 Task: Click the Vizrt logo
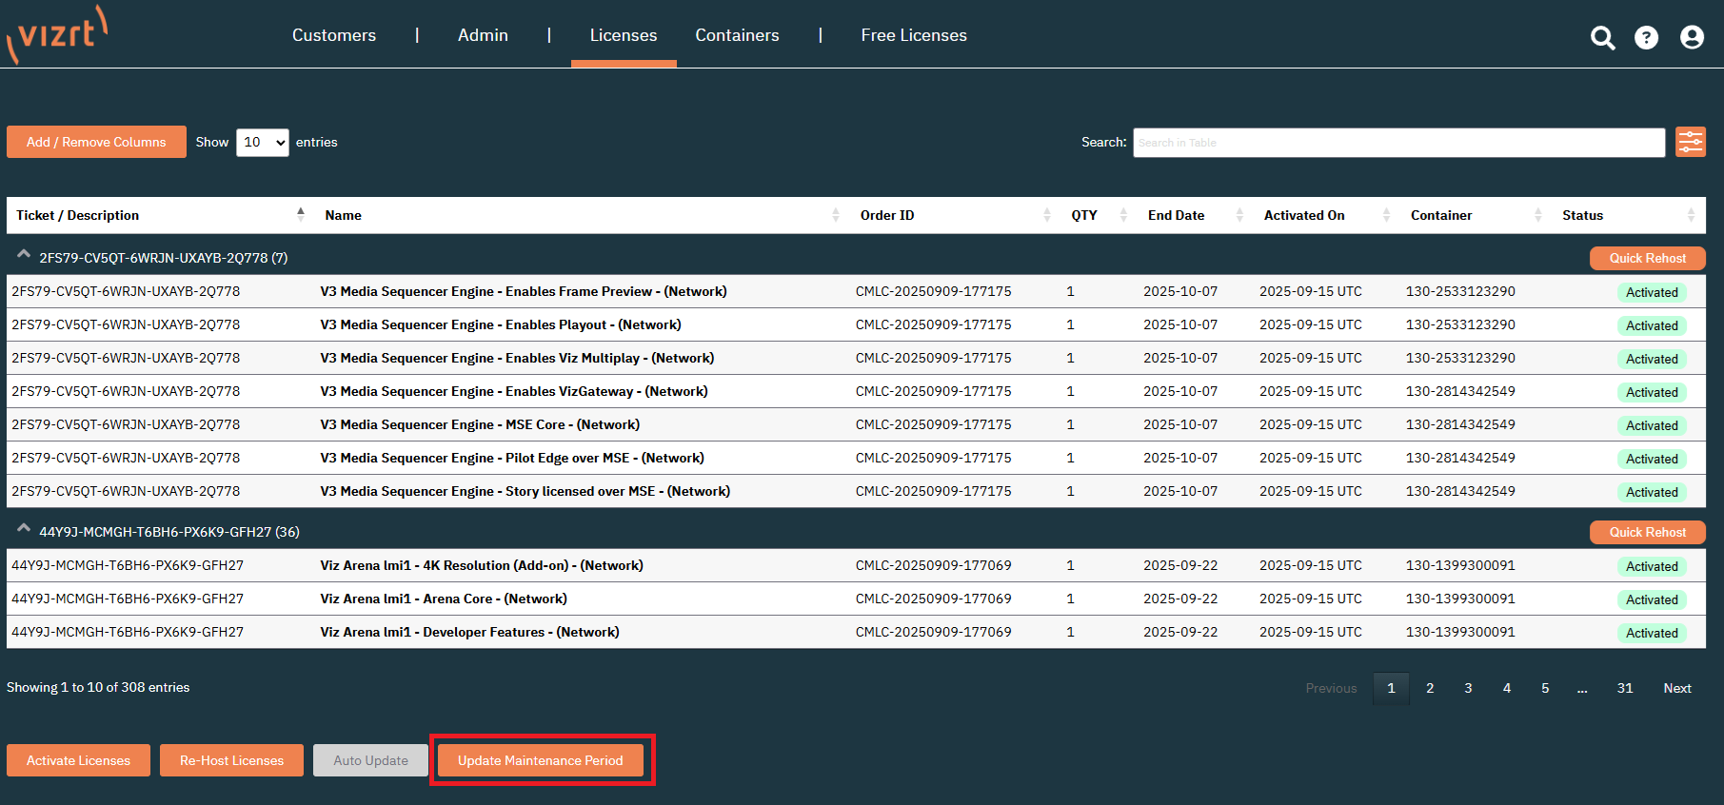click(x=57, y=35)
